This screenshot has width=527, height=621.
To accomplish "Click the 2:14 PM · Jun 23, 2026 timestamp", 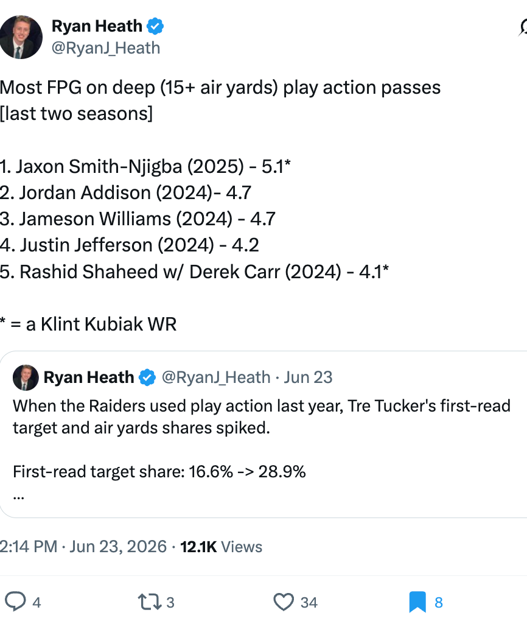I will click(83, 547).
